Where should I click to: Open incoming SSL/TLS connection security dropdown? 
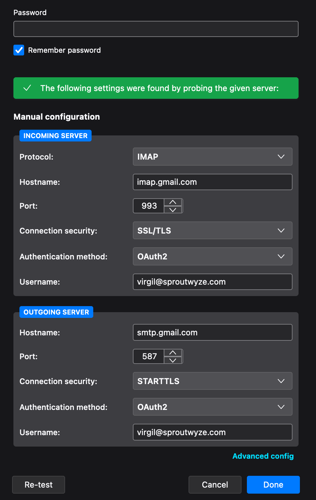click(212, 231)
